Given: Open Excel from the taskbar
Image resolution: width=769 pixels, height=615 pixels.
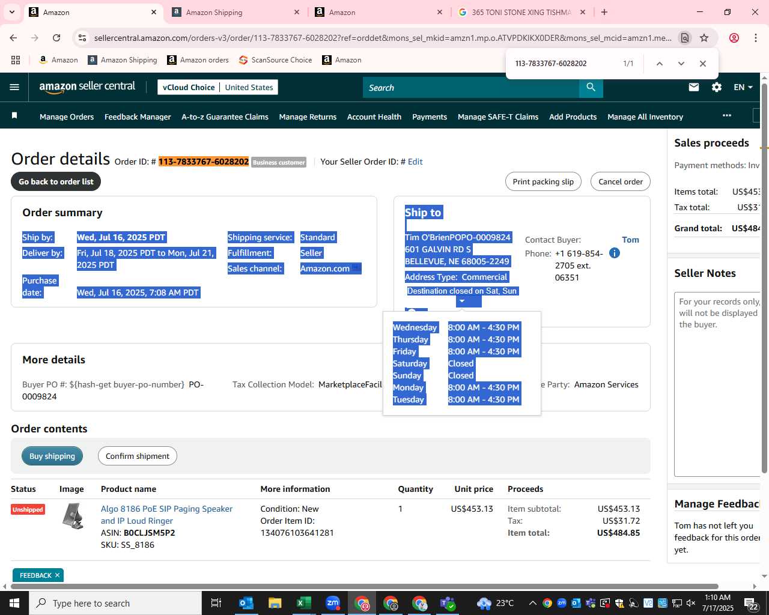Looking at the screenshot, I should (304, 603).
